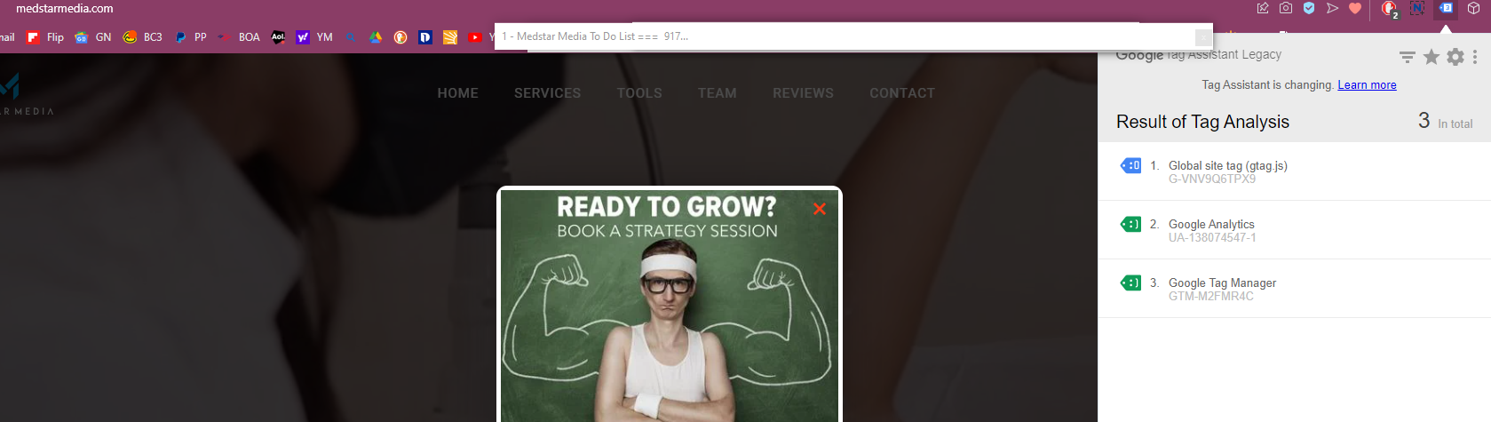The width and height of the screenshot is (1491, 422).
Task: Open the three-dot more options menu
Action: tap(1475, 57)
